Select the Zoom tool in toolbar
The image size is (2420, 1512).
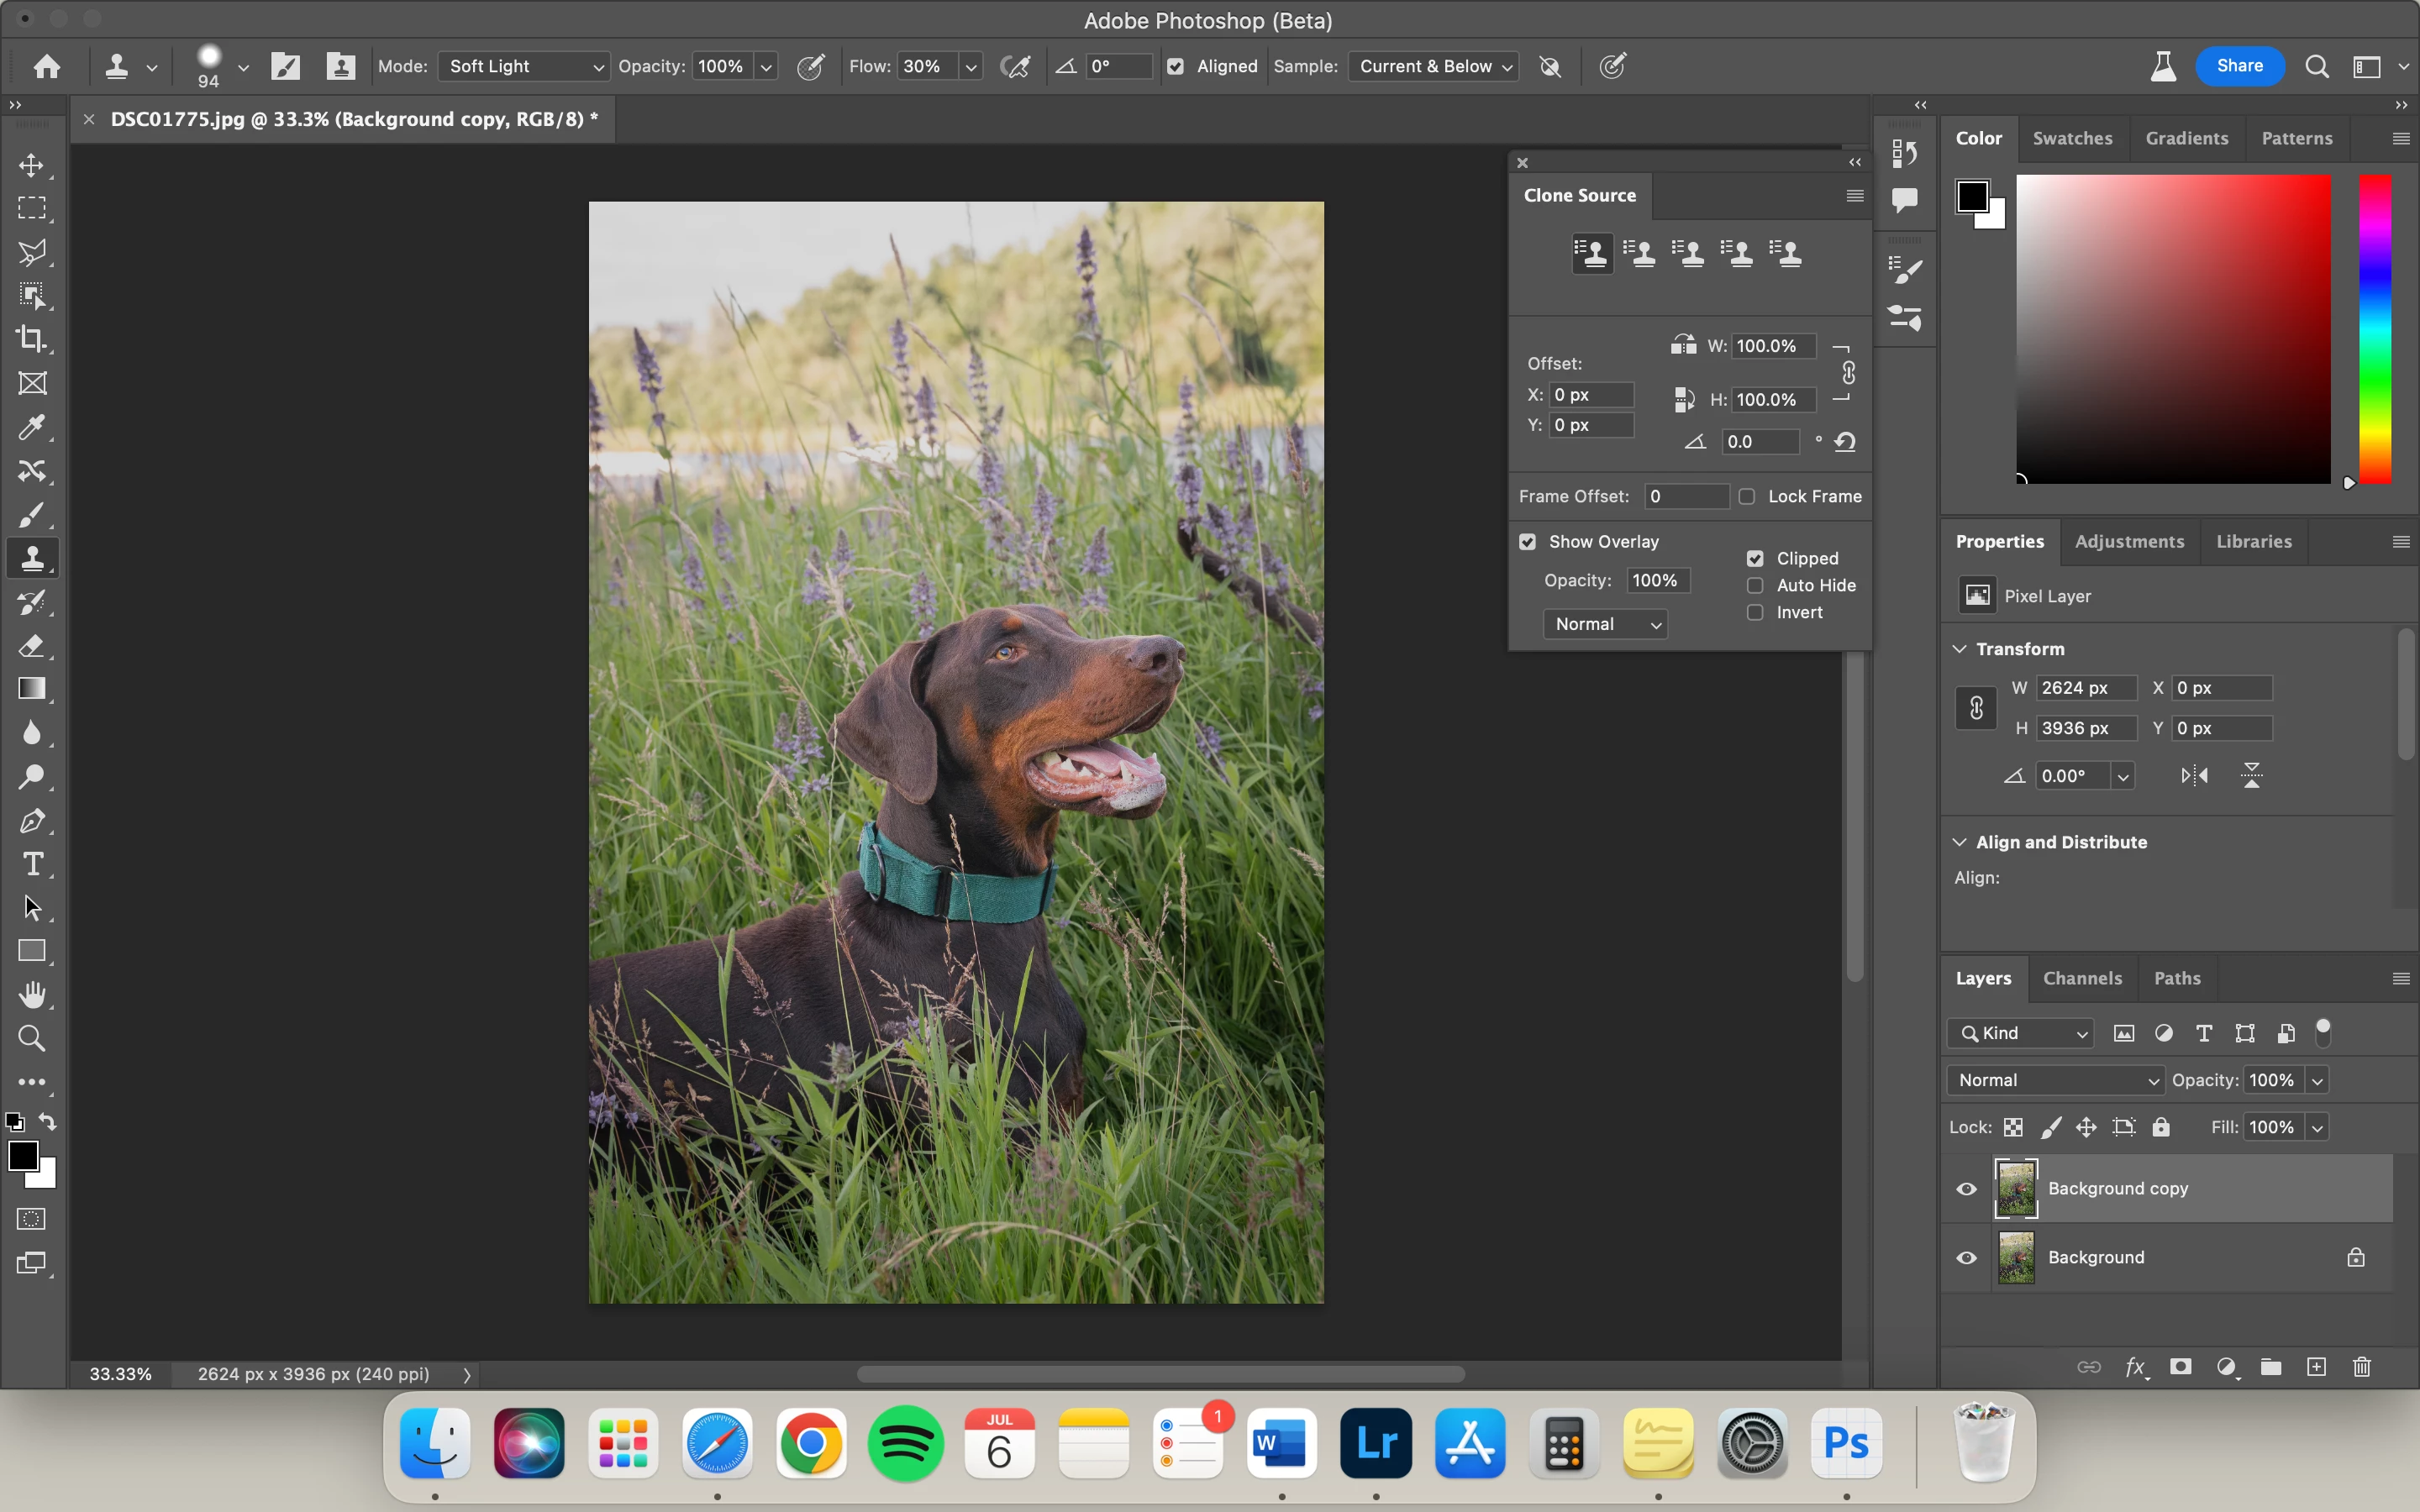(32, 1039)
